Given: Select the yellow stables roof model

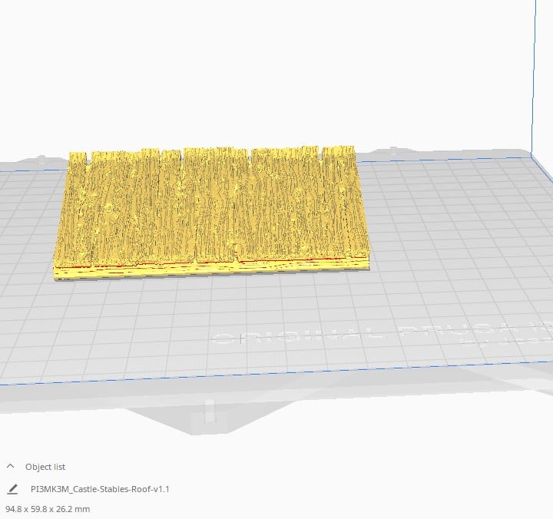Looking at the screenshot, I should 212,212.
